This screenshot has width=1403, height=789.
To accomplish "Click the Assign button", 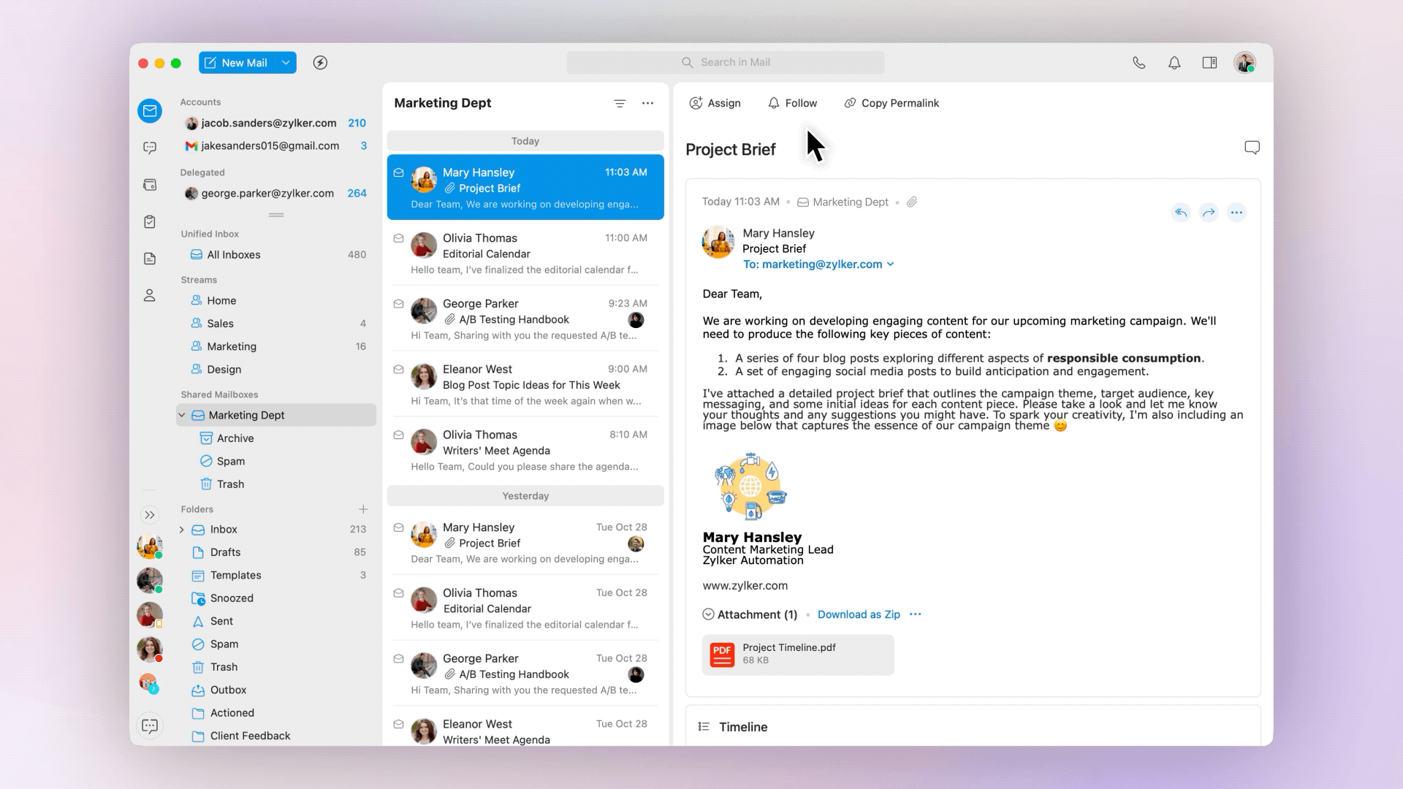I will (x=715, y=103).
